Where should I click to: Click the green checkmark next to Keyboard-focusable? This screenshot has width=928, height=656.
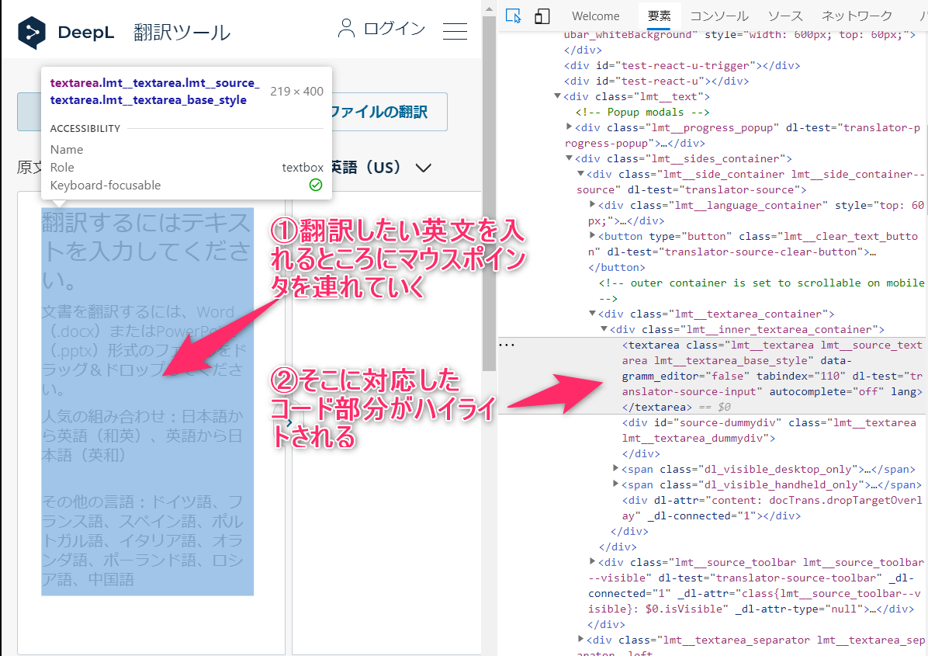[315, 185]
